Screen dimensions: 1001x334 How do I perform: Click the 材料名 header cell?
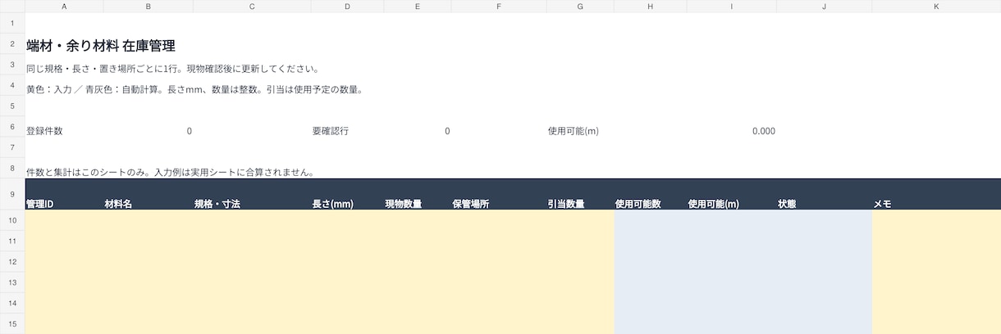[x=148, y=194]
